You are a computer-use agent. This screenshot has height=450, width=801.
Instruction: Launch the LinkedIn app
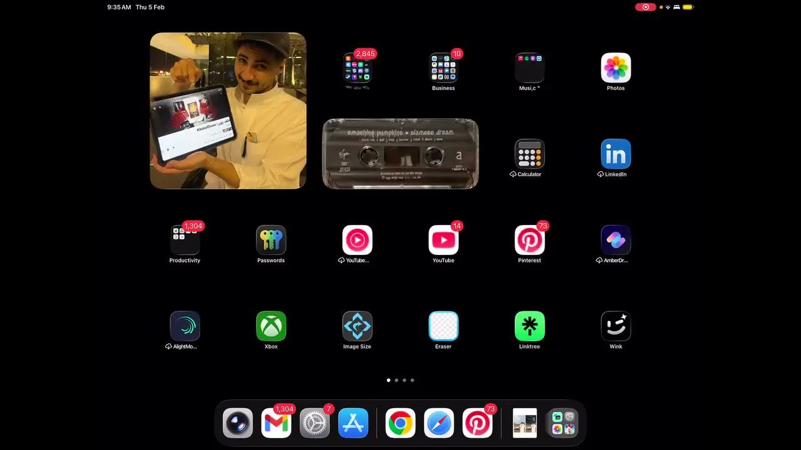click(616, 154)
